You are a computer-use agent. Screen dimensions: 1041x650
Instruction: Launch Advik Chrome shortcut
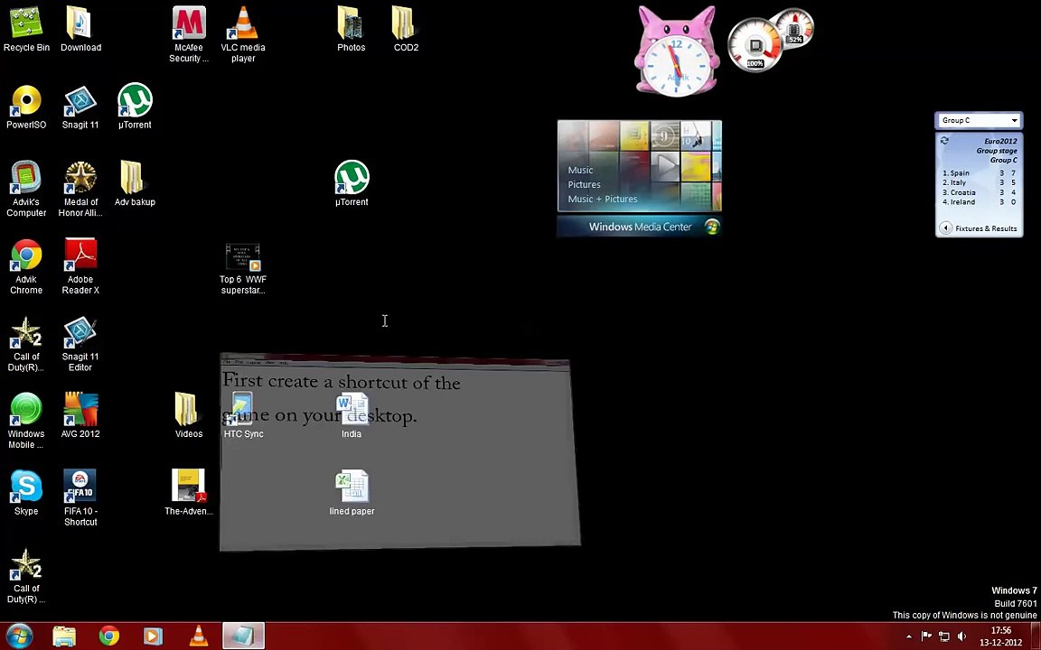(26, 266)
